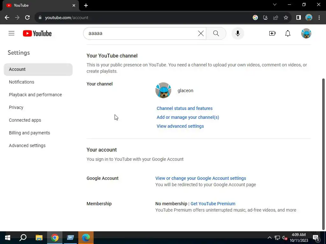326x244 pixels.
Task: Click Chrome icon in taskbar
Action: pyautogui.click(x=55, y=238)
